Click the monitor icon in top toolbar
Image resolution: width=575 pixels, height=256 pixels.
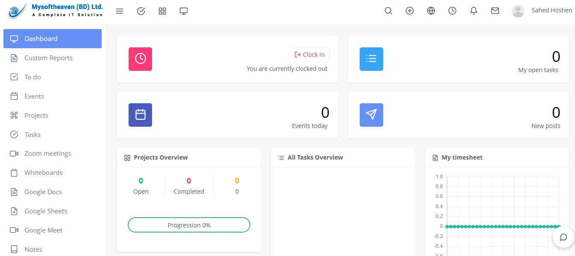[x=184, y=11]
